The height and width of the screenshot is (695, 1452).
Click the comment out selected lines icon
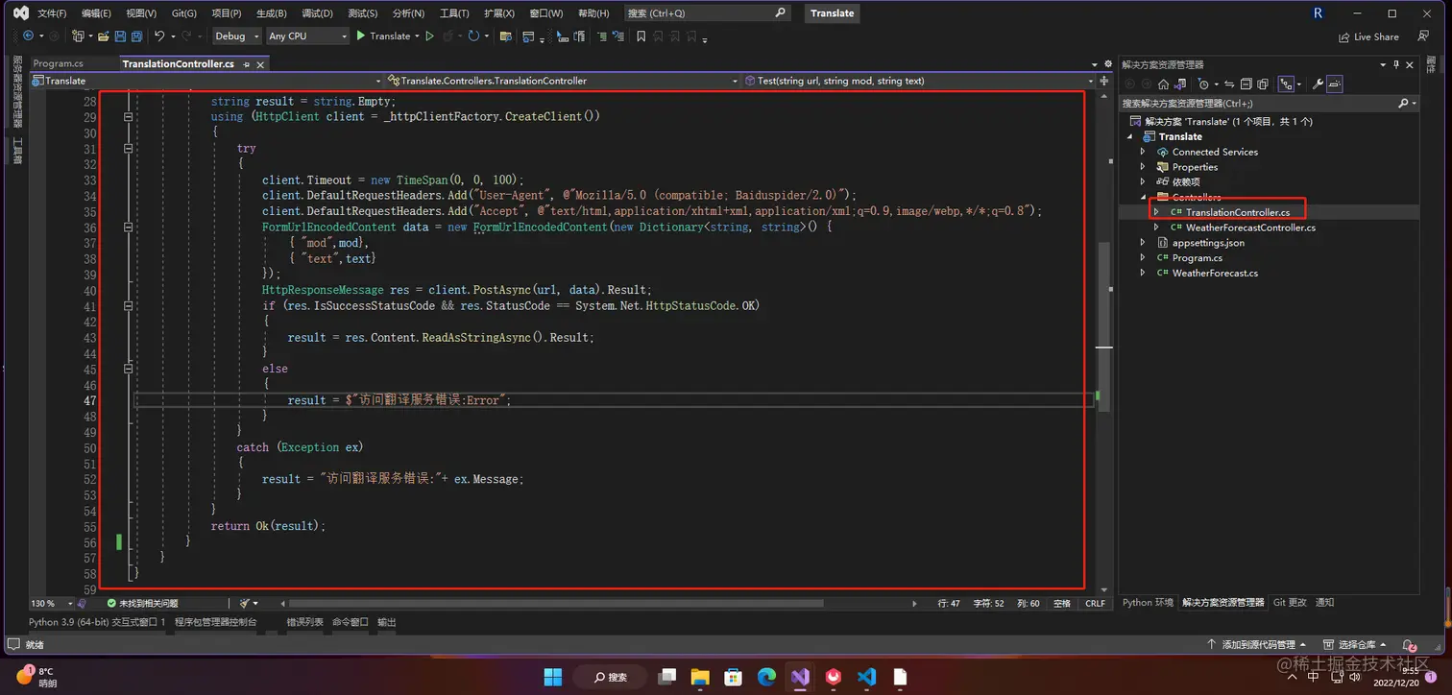(x=601, y=36)
